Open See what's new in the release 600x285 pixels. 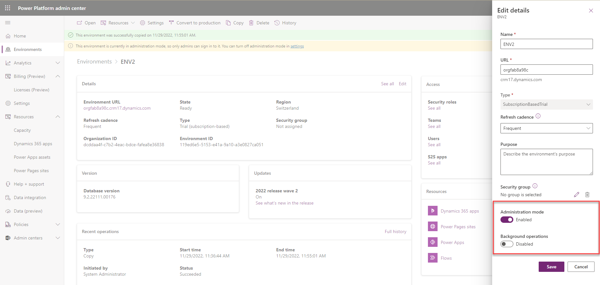click(x=284, y=203)
